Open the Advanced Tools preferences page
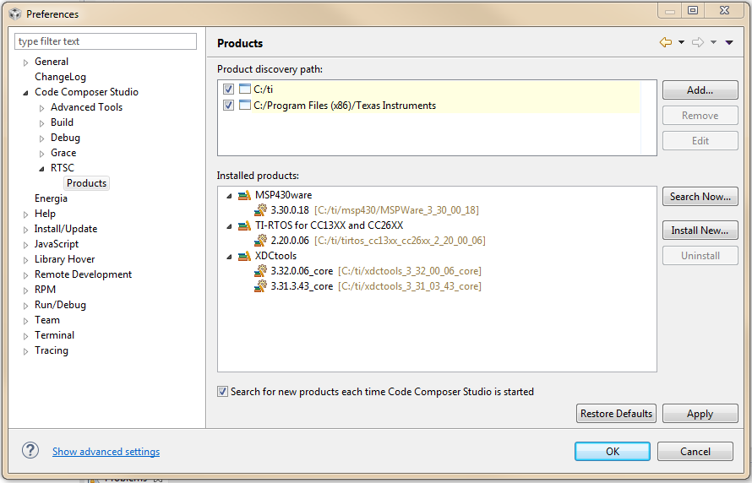The height and width of the screenshot is (483, 752). (86, 107)
